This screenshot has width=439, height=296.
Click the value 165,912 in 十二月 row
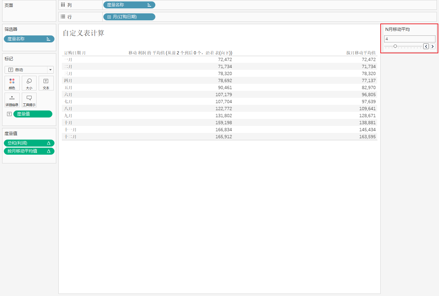pos(224,137)
